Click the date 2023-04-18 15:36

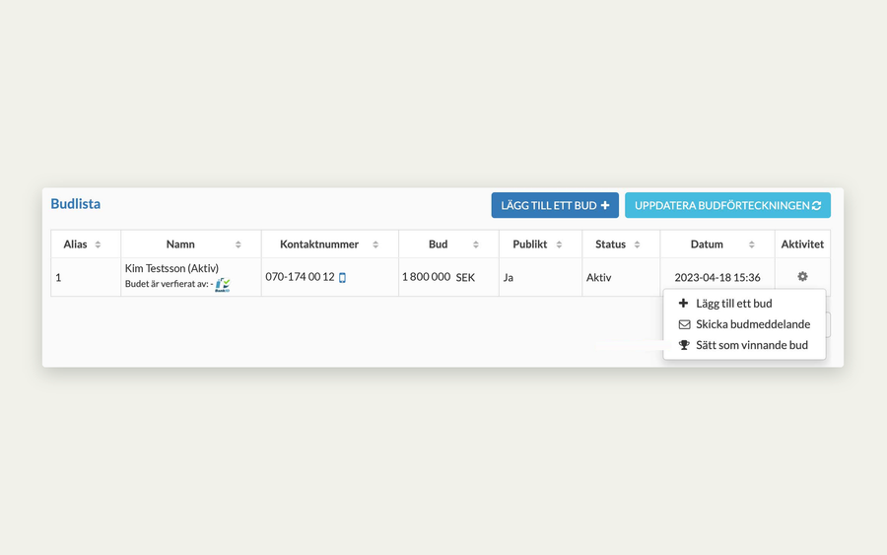pos(717,277)
